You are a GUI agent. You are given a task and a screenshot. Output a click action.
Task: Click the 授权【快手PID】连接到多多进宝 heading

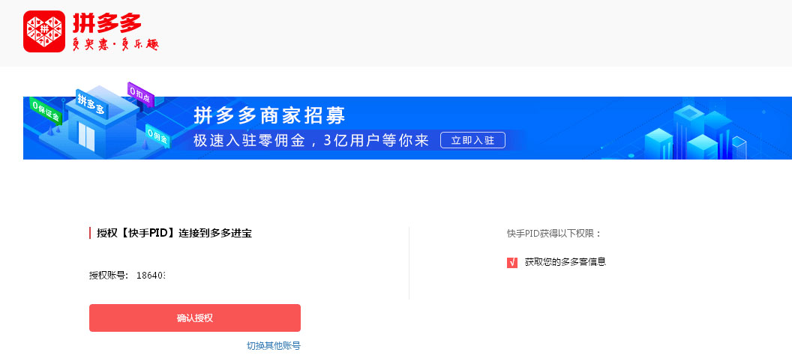pyautogui.click(x=174, y=234)
